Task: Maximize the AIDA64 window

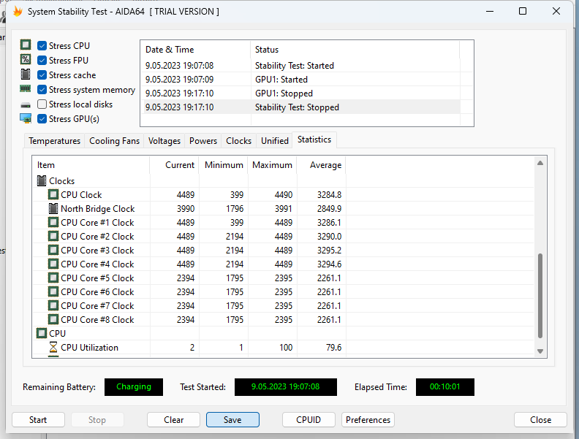Action: [523, 11]
